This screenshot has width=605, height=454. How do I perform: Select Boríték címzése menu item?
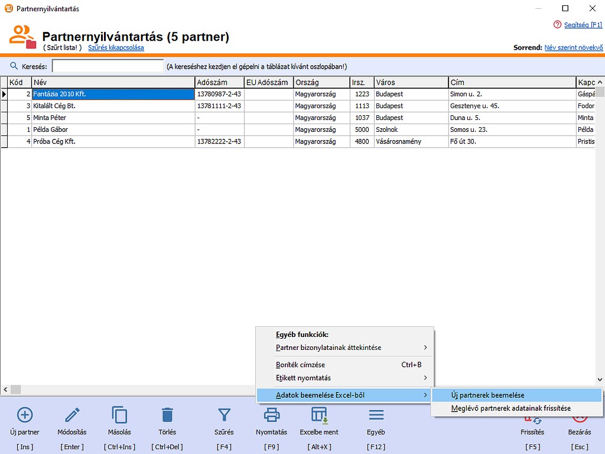[x=300, y=365]
